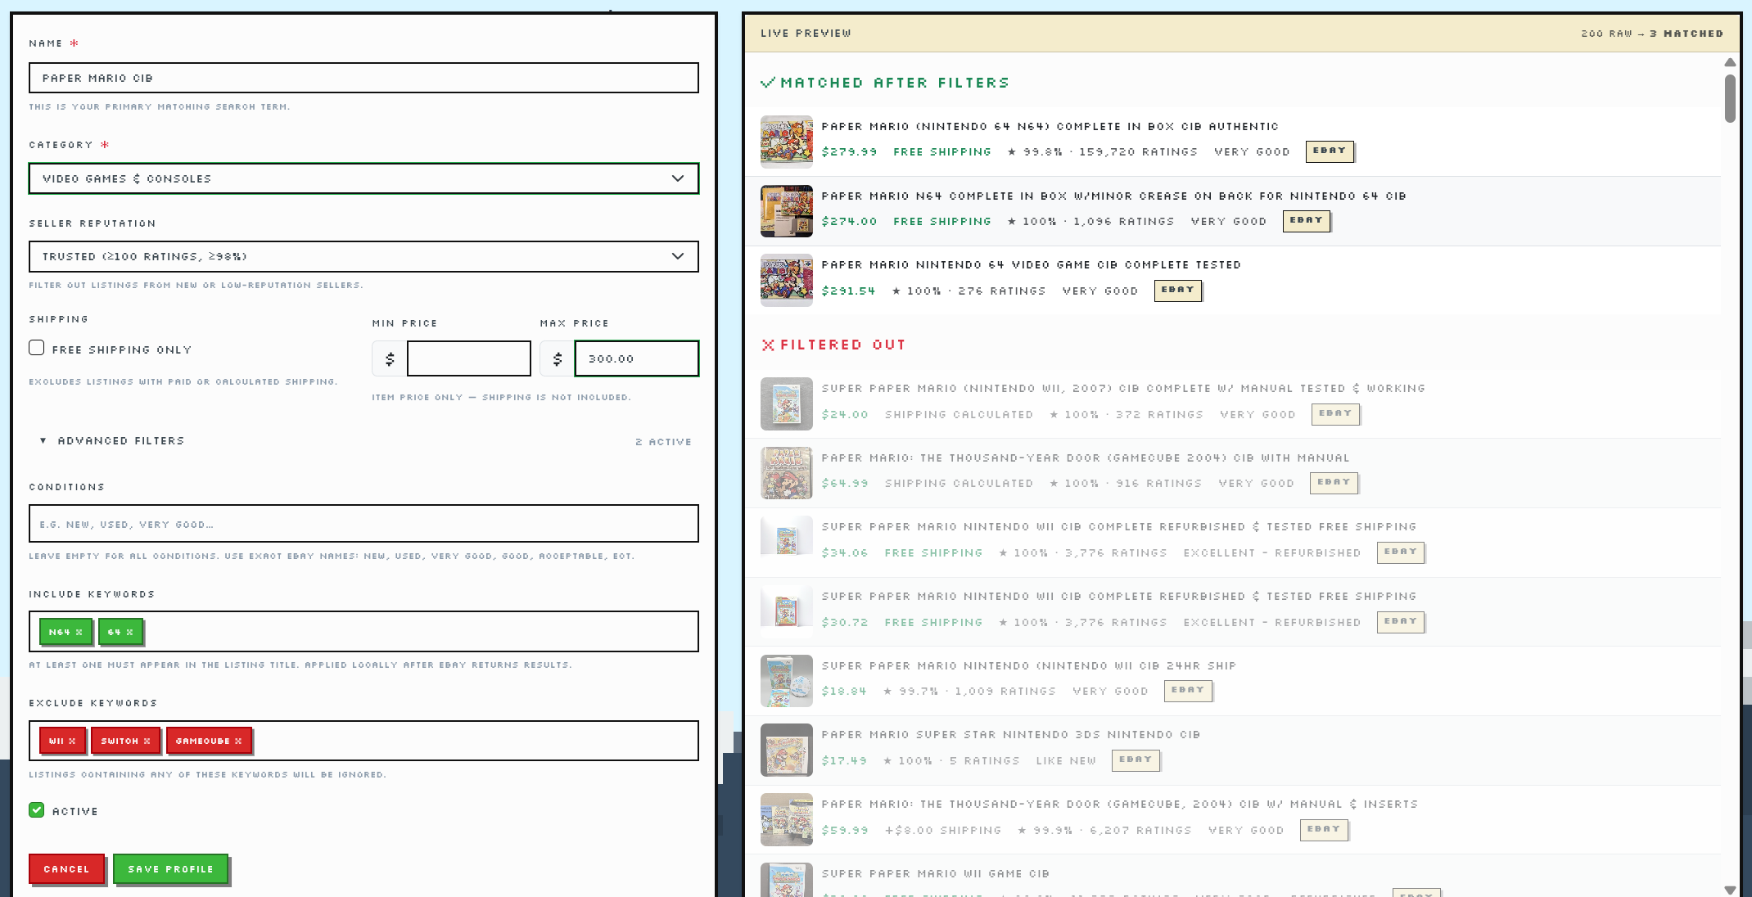Image resolution: width=1752 pixels, height=897 pixels.
Task: Click title 'Super Paper Mario Wii Game CIB'
Action: [x=935, y=873]
